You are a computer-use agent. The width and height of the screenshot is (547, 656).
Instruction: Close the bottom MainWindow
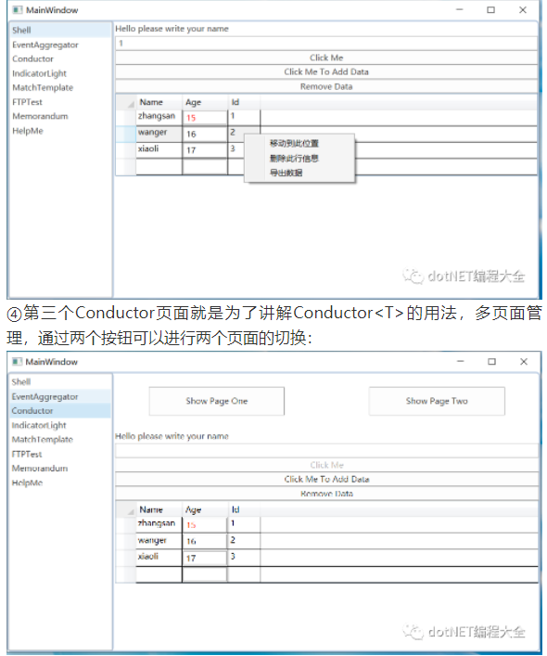coord(524,362)
